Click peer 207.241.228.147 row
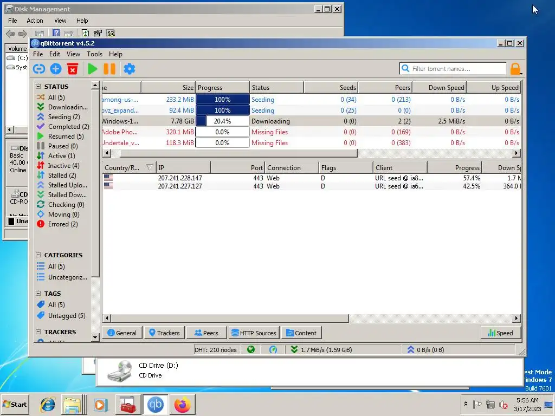The width and height of the screenshot is (555, 416). coord(312,178)
